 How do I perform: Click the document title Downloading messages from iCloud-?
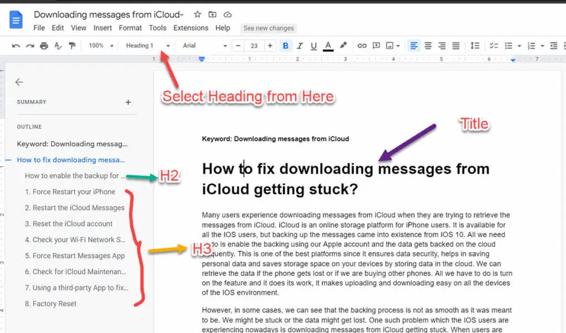pos(109,14)
